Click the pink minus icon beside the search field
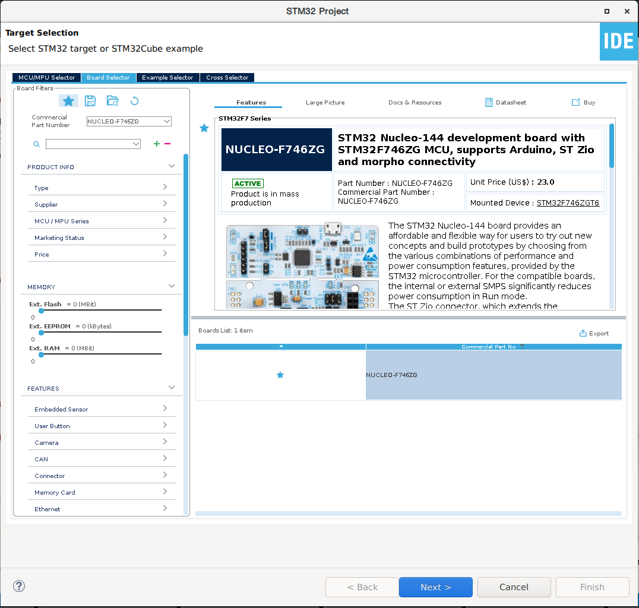 tap(167, 144)
